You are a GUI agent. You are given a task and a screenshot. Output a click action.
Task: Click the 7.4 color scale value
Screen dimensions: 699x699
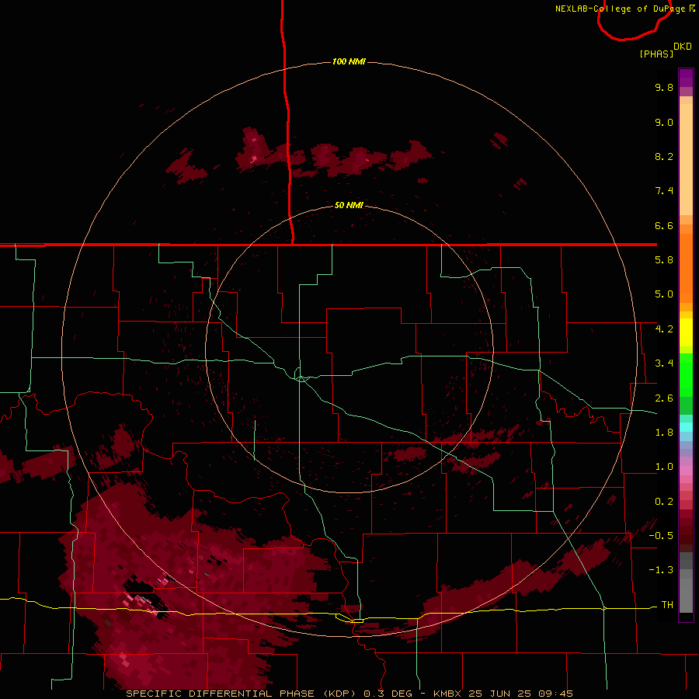[x=664, y=191]
